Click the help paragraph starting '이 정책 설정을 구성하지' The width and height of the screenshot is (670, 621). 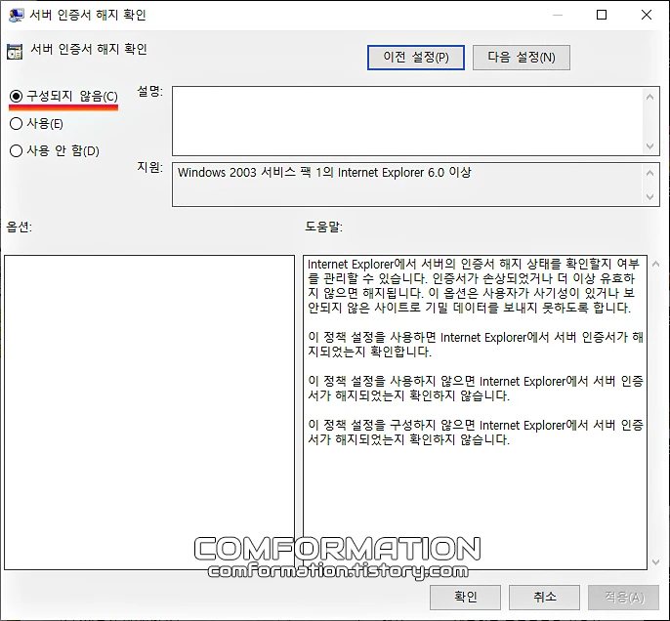click(x=475, y=433)
